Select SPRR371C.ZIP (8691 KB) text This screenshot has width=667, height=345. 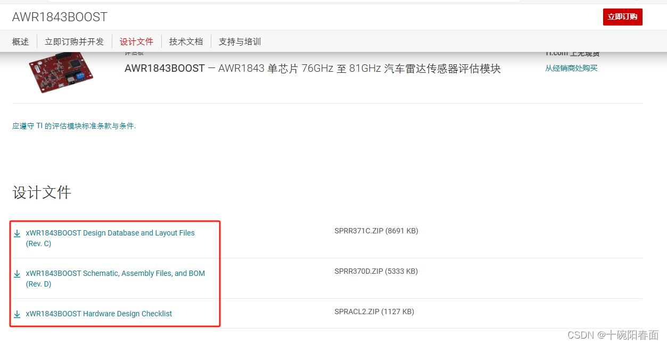(376, 231)
